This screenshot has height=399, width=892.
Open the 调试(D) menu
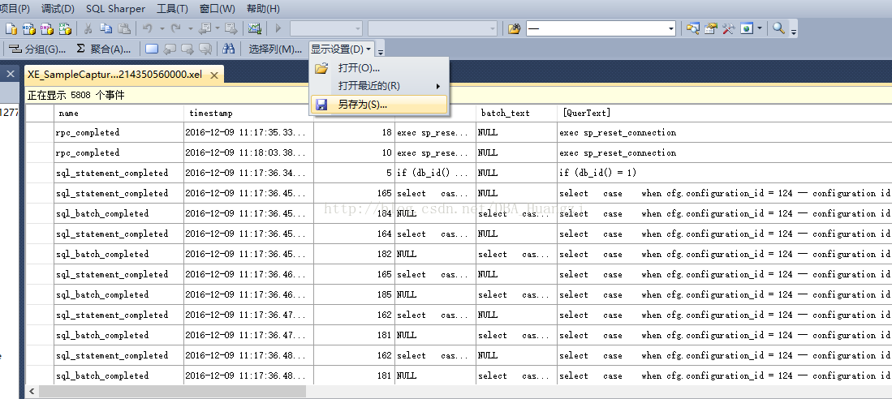point(58,9)
